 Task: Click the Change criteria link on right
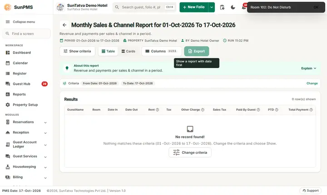(312, 83)
